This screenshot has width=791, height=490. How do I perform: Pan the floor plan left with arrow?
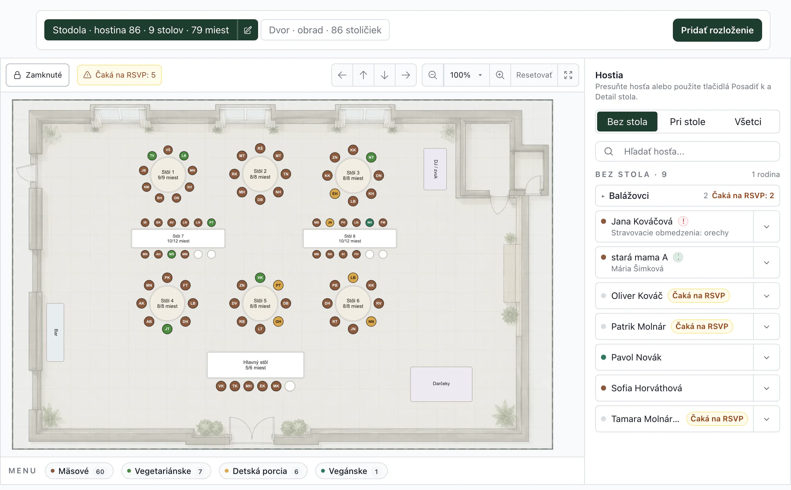point(342,75)
